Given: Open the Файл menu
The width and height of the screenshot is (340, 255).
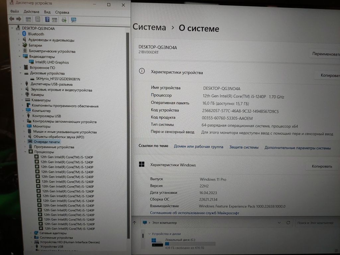Looking at the screenshot, I should coord(15,11).
